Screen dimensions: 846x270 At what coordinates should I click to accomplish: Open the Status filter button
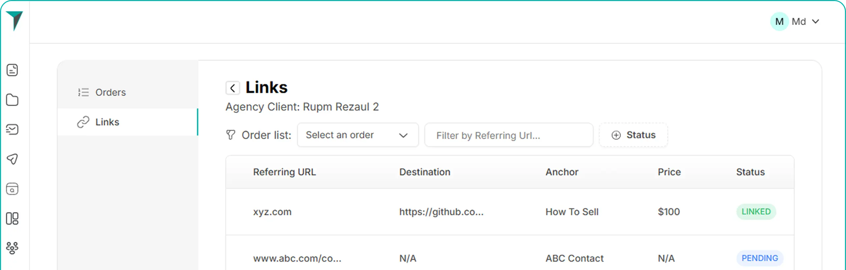point(633,135)
